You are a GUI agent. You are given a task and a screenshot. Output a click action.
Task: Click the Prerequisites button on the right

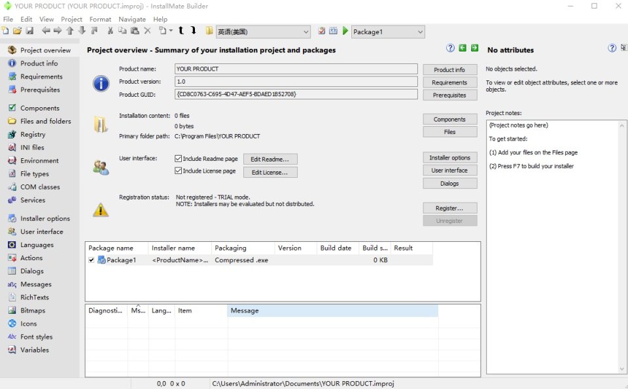click(450, 95)
